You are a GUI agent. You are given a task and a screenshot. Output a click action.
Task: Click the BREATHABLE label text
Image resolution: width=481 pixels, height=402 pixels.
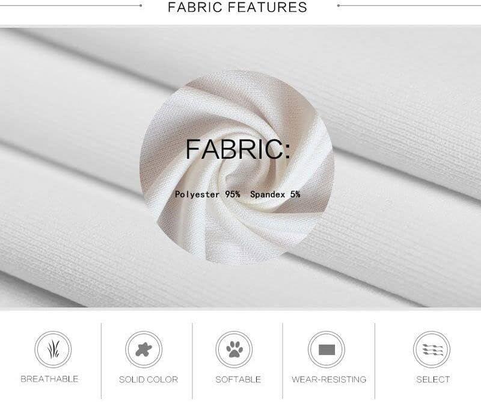pos(49,379)
